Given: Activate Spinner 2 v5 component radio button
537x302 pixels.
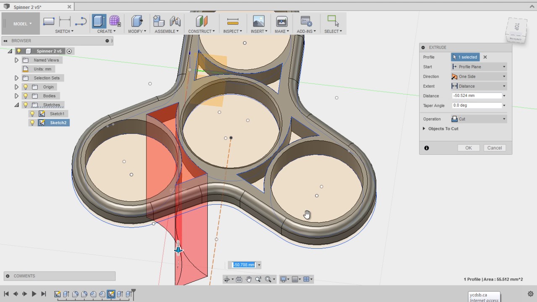Looking at the screenshot, I should [69, 51].
